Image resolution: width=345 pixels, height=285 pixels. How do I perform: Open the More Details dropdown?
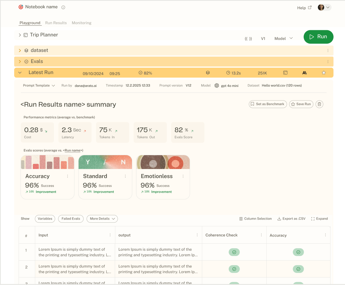click(x=102, y=219)
